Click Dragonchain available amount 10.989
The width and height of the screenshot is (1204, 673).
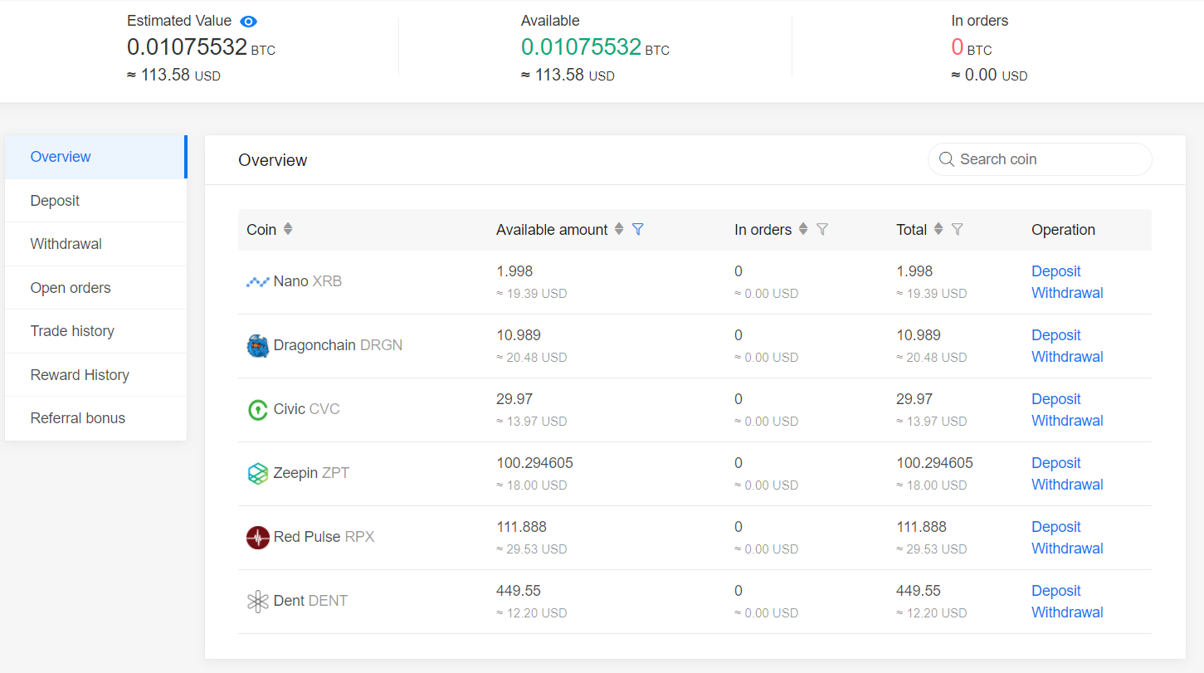519,335
